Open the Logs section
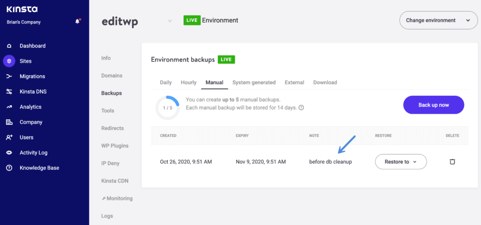Viewport: 481px width, 225px height. pos(107,216)
